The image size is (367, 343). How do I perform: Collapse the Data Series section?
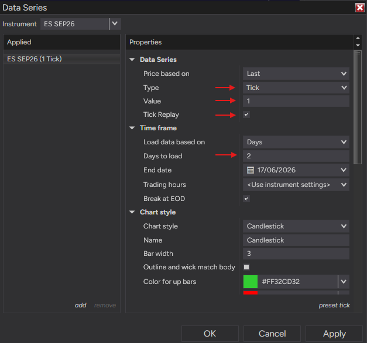132,60
